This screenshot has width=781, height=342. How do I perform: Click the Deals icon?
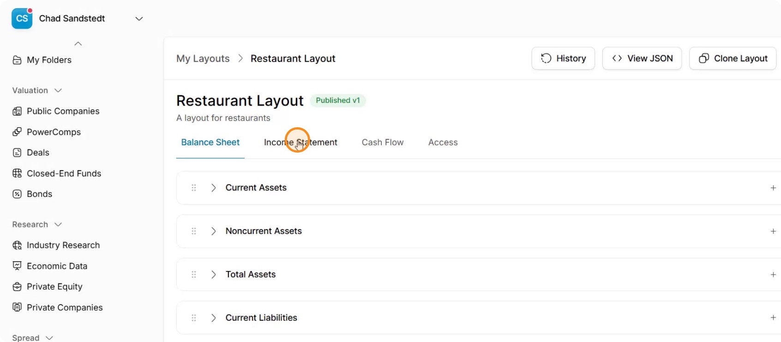click(x=17, y=153)
